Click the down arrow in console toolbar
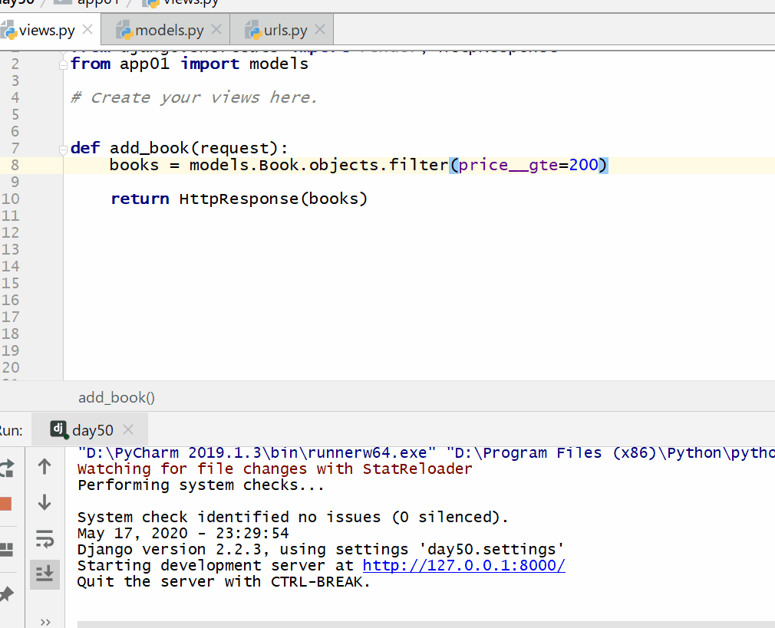Image resolution: width=775 pixels, height=628 pixels. [45, 503]
